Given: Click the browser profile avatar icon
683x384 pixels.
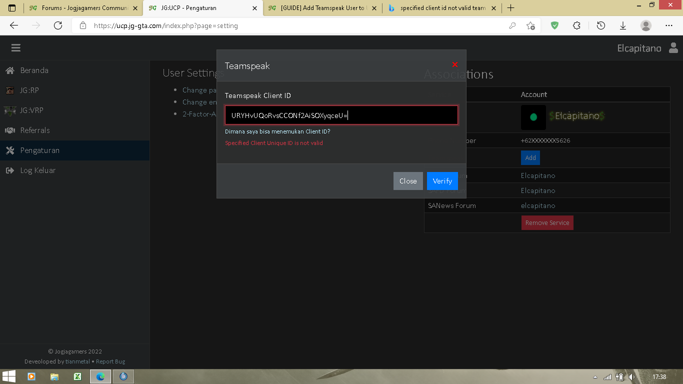Looking at the screenshot, I should 646,25.
